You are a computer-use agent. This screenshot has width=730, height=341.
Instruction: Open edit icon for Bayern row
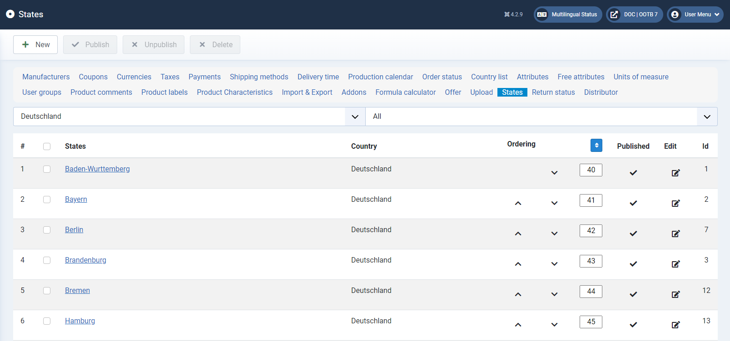(675, 203)
